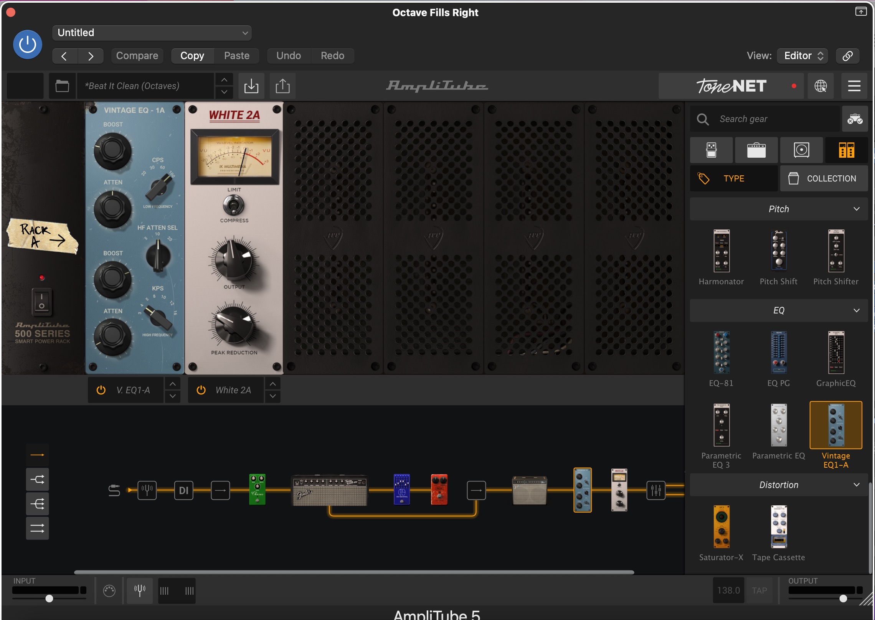
Task: Open the ToneNET button
Action: [x=731, y=86]
